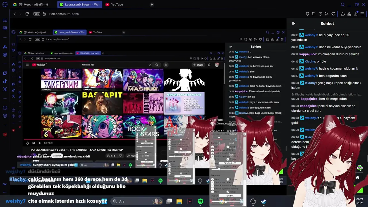Select Sorrow Toggle hotkey mode
This screenshot has width=368, height=207.
[228, 159]
